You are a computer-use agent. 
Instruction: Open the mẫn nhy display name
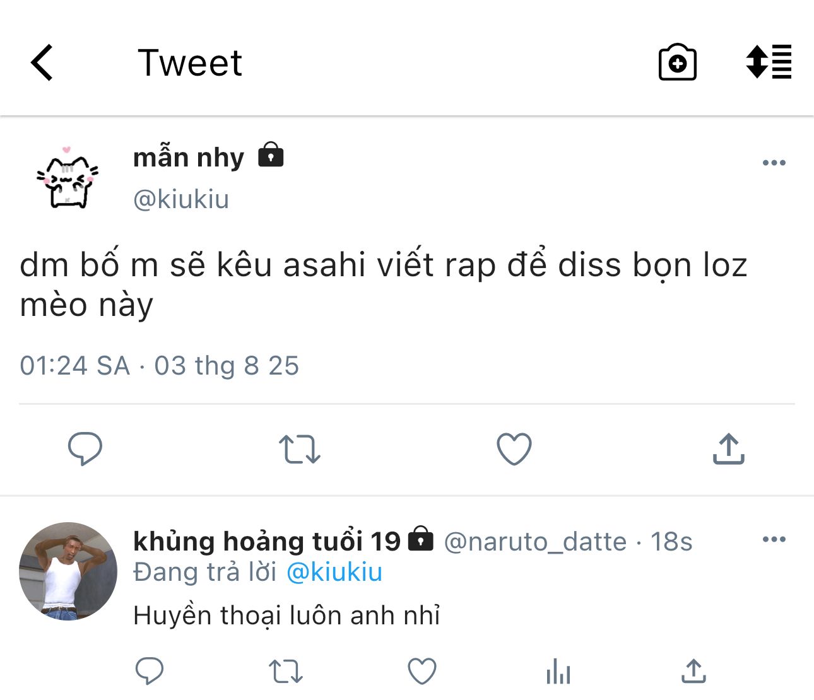(189, 157)
